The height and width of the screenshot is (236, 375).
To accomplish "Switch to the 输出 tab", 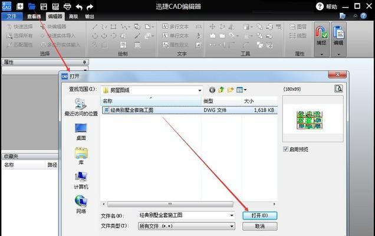I will [90, 17].
